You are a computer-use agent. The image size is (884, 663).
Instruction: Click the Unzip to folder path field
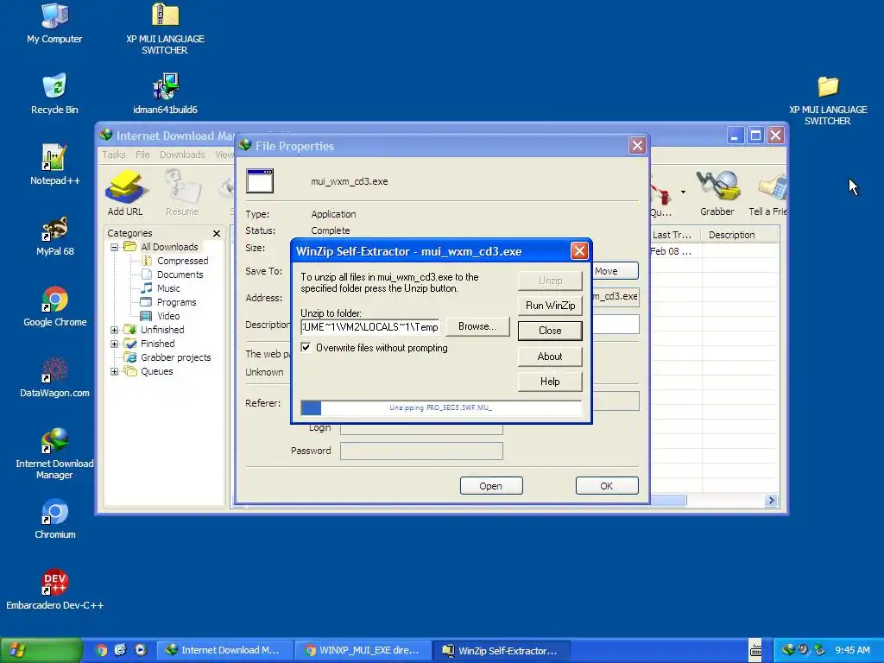[x=369, y=327]
